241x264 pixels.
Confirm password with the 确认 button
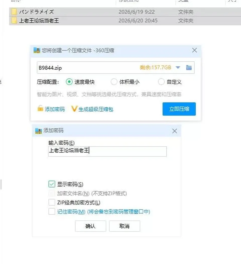(91, 226)
